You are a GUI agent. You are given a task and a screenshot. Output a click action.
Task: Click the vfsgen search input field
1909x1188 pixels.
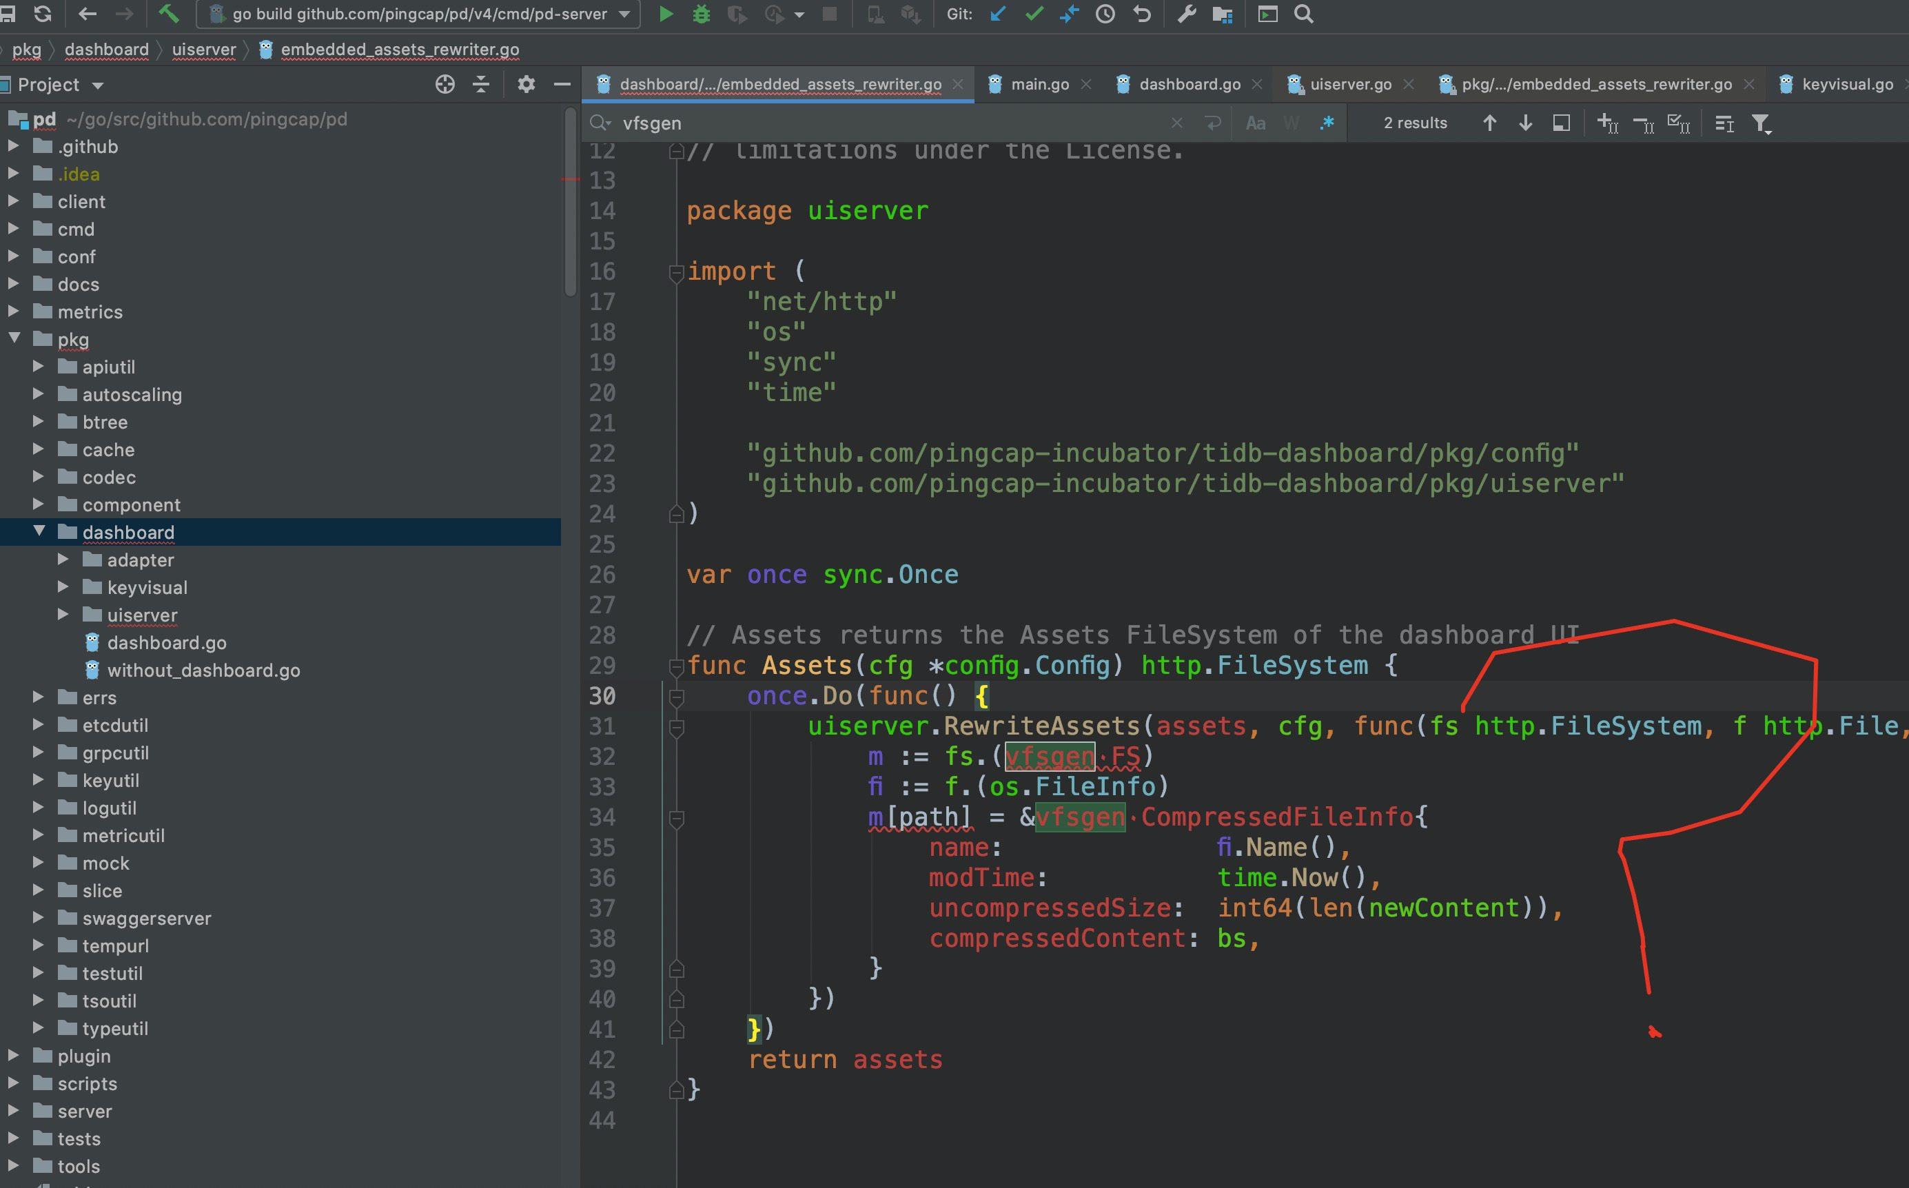tap(888, 123)
